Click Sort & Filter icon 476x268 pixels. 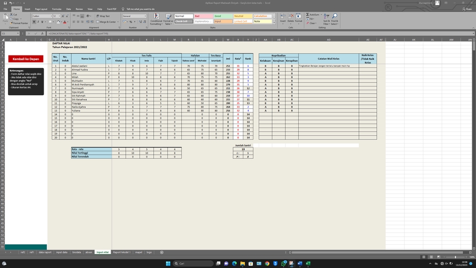(x=326, y=16)
